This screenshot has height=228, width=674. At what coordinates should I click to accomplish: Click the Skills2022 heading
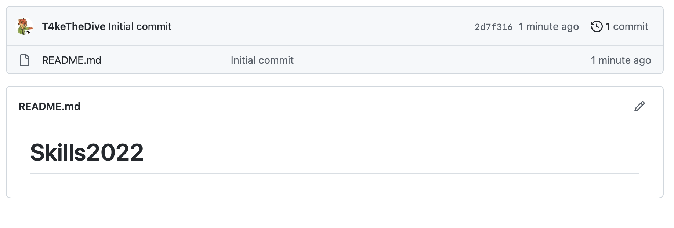coord(87,152)
